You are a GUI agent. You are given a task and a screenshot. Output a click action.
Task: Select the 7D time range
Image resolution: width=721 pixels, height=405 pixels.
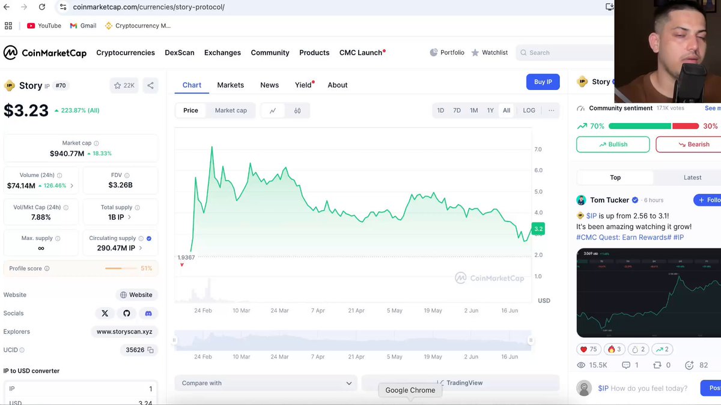pos(457,110)
